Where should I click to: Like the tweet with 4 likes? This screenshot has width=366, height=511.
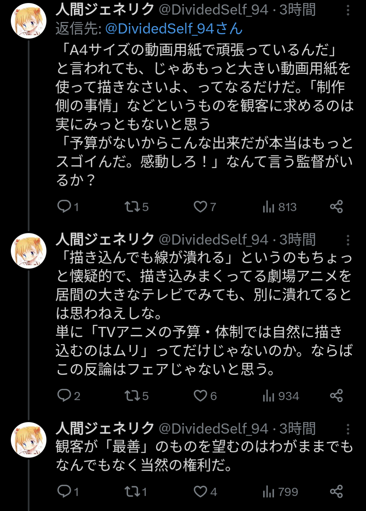click(x=200, y=491)
